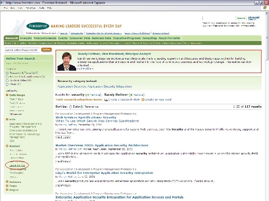Click the Research Alert envelope icon
The height and width of the screenshot is (201, 269).
pos(106,100)
